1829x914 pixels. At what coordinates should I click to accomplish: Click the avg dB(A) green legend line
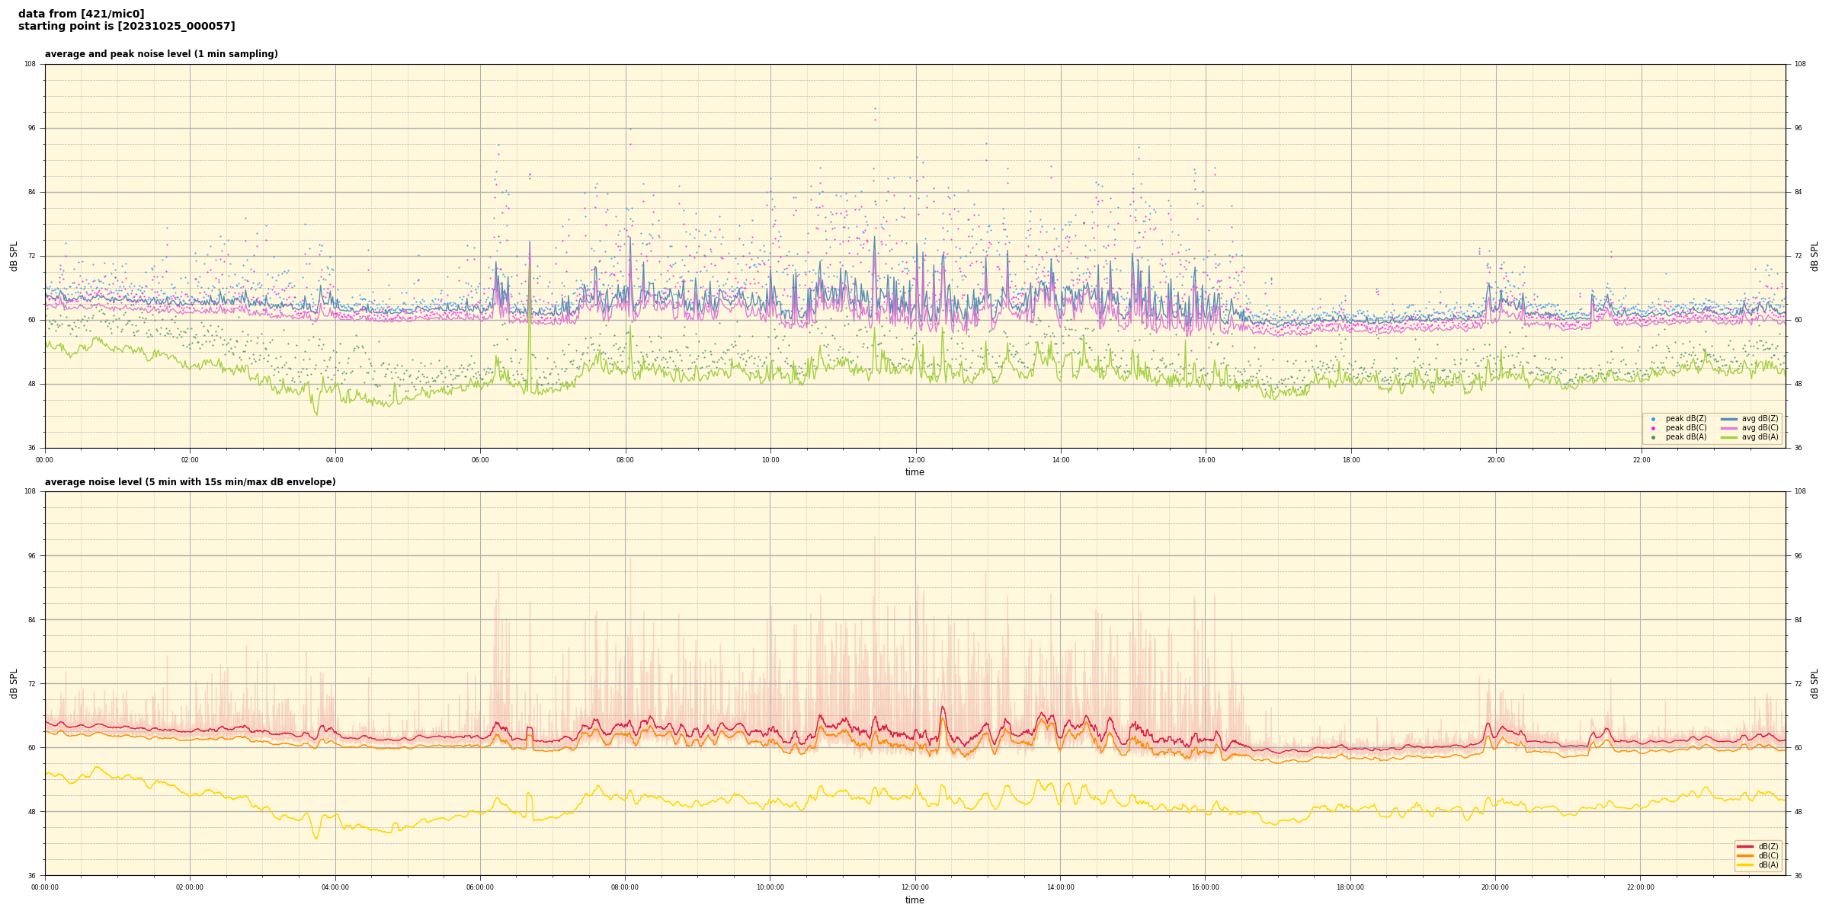tap(1728, 437)
